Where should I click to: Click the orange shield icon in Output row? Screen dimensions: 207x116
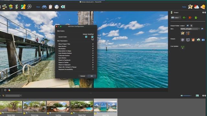(193, 40)
